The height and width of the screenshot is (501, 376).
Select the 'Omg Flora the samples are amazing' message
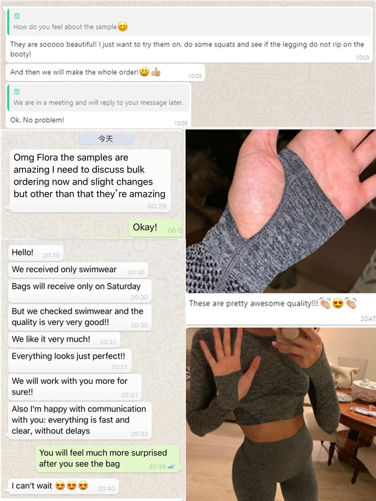coord(90,180)
